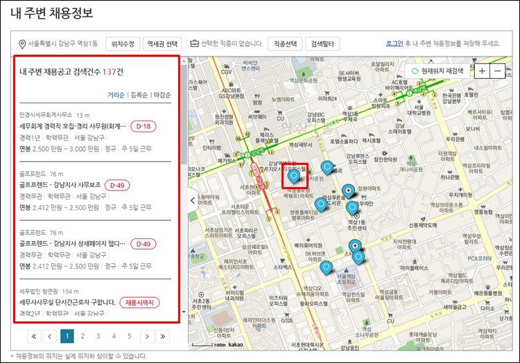Go to the first page of results
Viewport: 520px width, 363px height.
[33, 336]
